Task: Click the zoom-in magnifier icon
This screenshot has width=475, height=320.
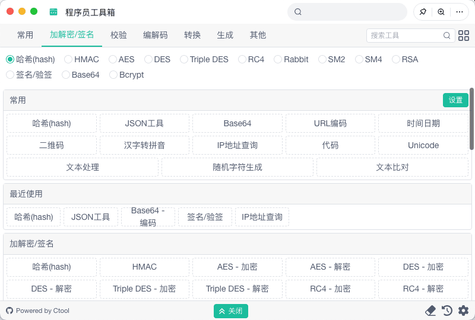Action: point(441,12)
